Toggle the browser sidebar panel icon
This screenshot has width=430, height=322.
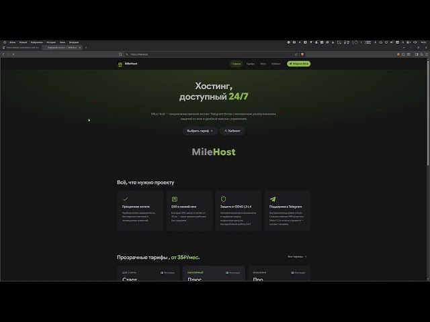point(417,54)
